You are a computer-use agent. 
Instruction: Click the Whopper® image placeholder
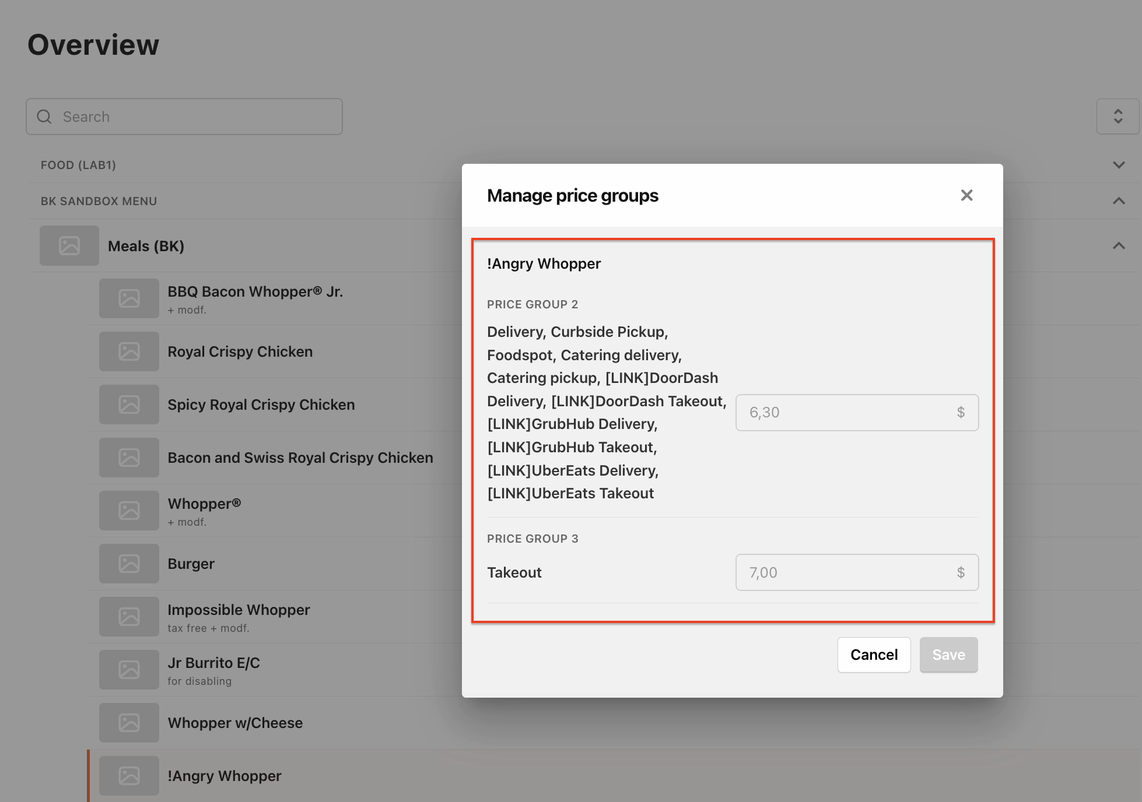(x=129, y=511)
